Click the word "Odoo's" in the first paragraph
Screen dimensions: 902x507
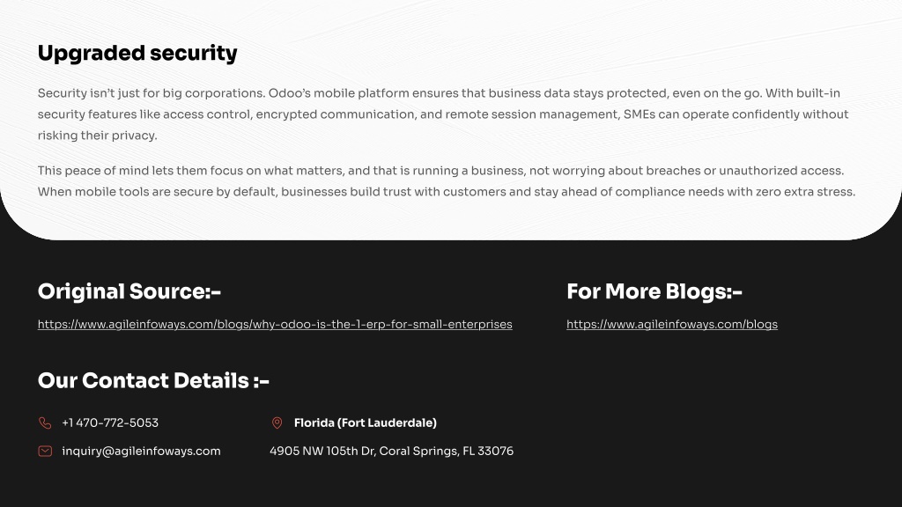pos(289,93)
